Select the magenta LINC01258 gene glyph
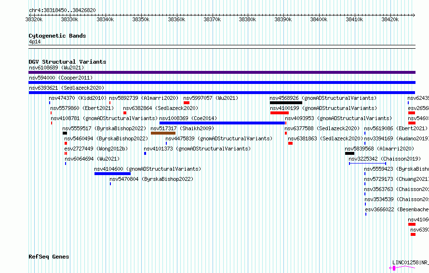Screen dimensions: 429x273 click(402, 268)
